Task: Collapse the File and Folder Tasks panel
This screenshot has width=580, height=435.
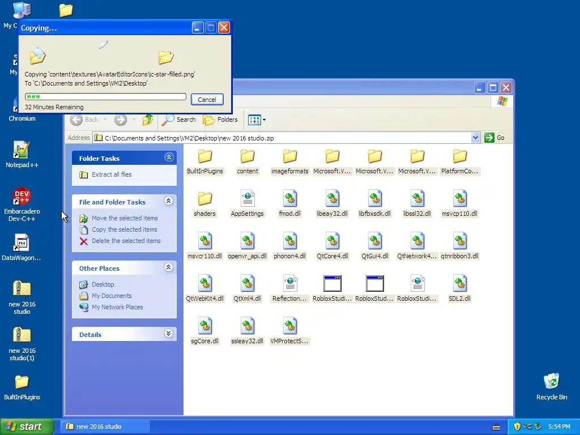Action: (169, 201)
